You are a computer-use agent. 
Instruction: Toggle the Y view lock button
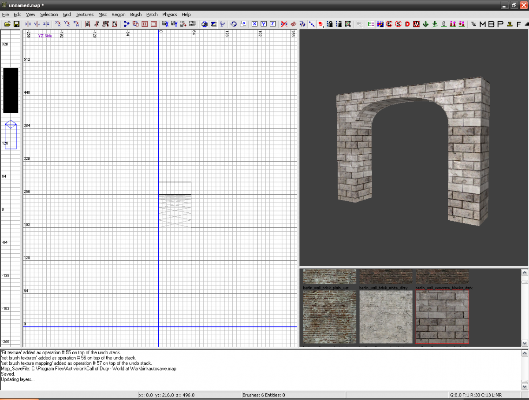(263, 24)
